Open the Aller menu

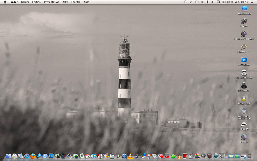tap(65, 2)
